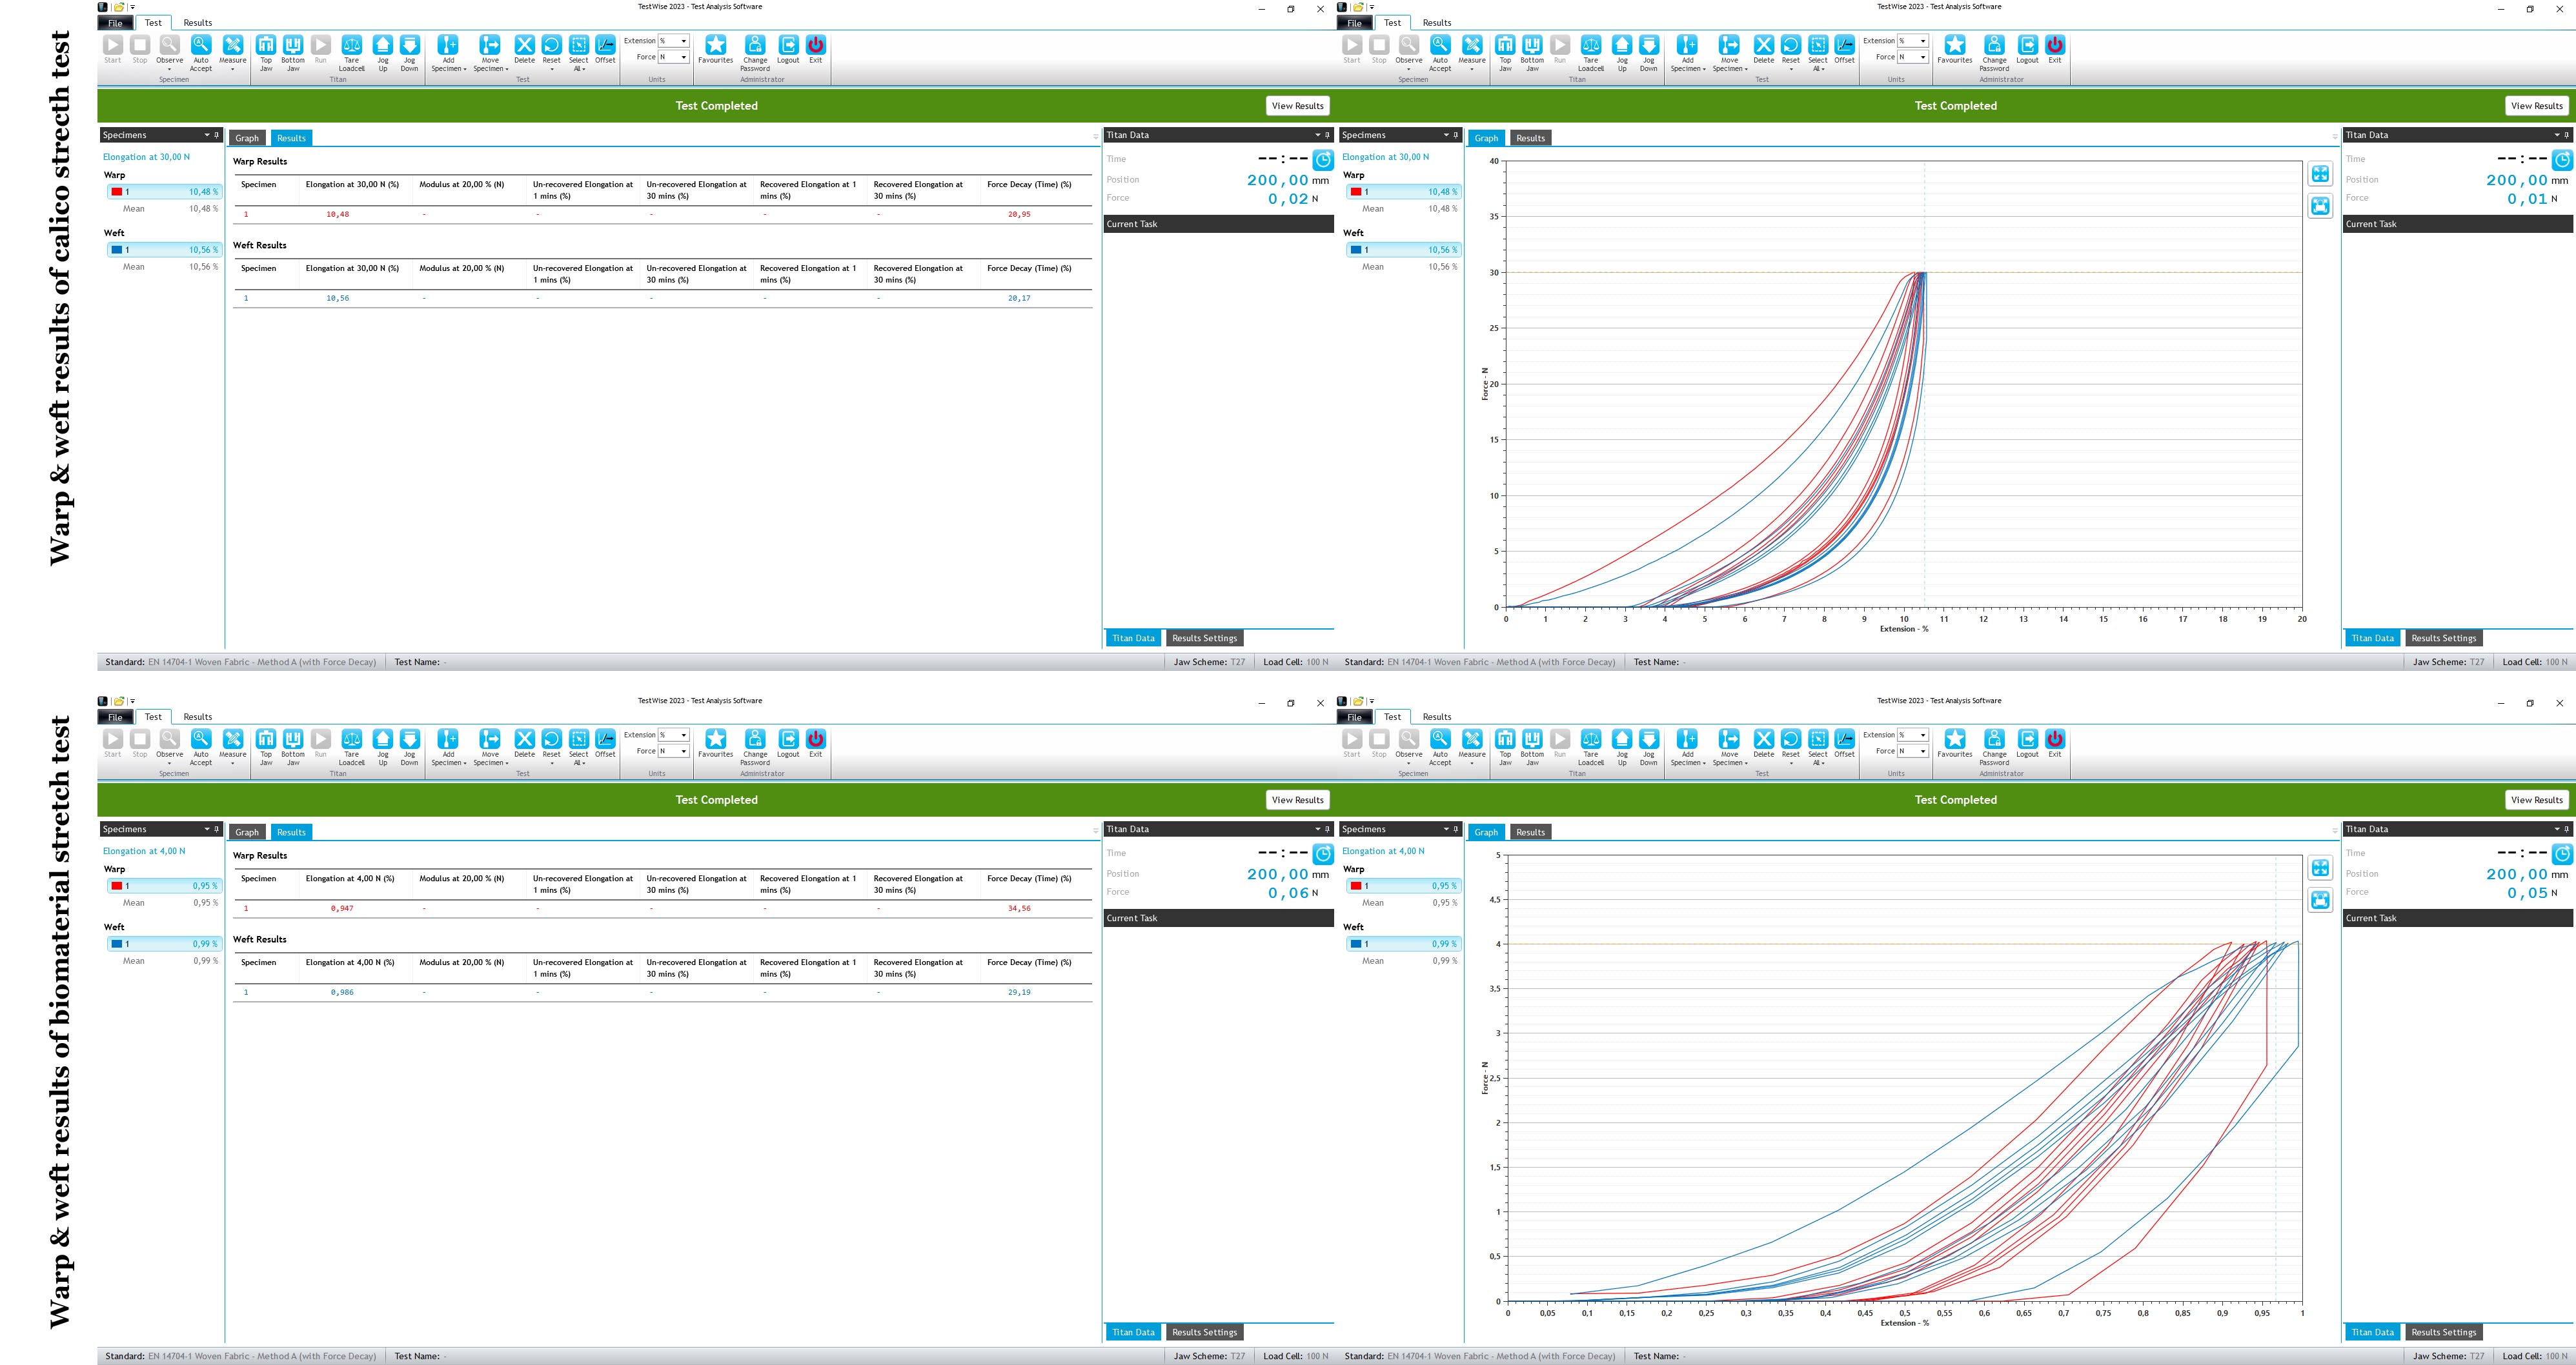Image resolution: width=2576 pixels, height=1365 pixels.
Task: Toggle Specimens panel pin in bottom-right window
Action: click(x=1455, y=830)
